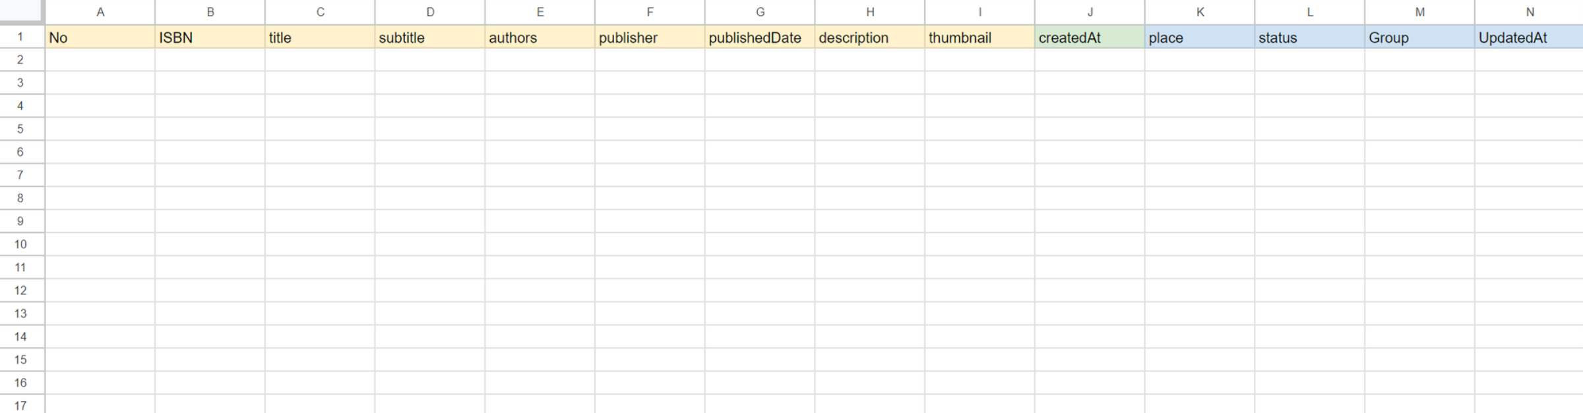This screenshot has width=1583, height=413.
Task: Select row 8 via its row number
Action: [x=22, y=198]
